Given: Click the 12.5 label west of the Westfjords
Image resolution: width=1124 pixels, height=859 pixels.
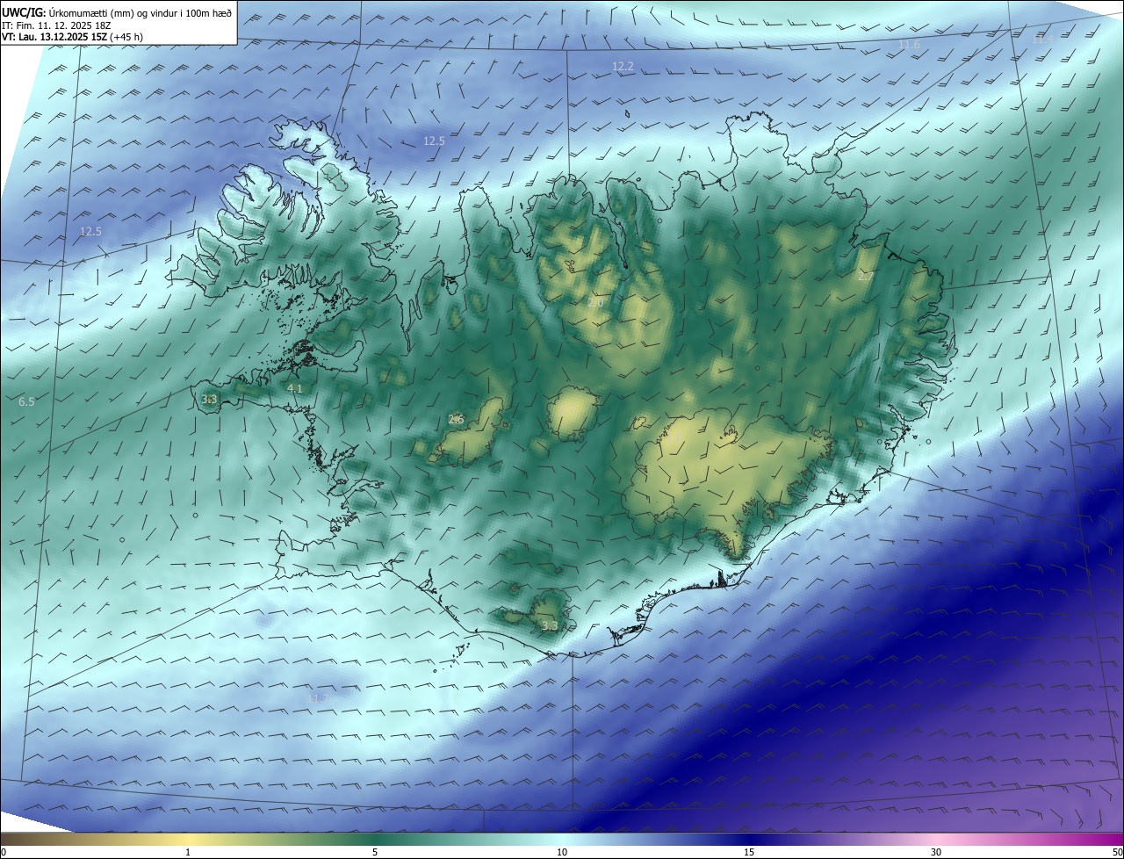Looking at the screenshot, I should pyautogui.click(x=90, y=232).
